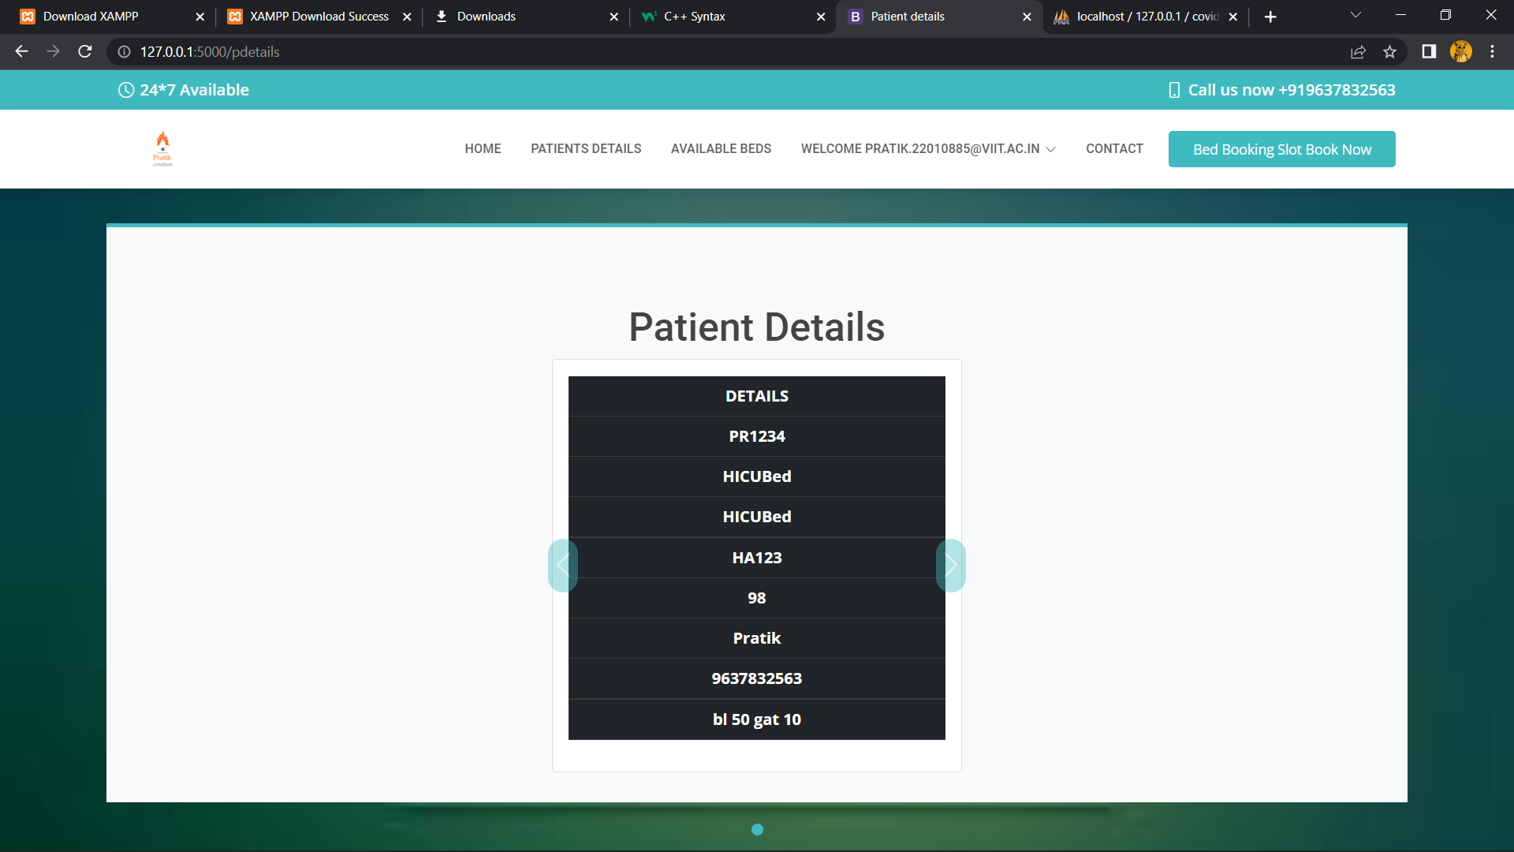
Task: View site information icon in address bar
Action: 124,51
